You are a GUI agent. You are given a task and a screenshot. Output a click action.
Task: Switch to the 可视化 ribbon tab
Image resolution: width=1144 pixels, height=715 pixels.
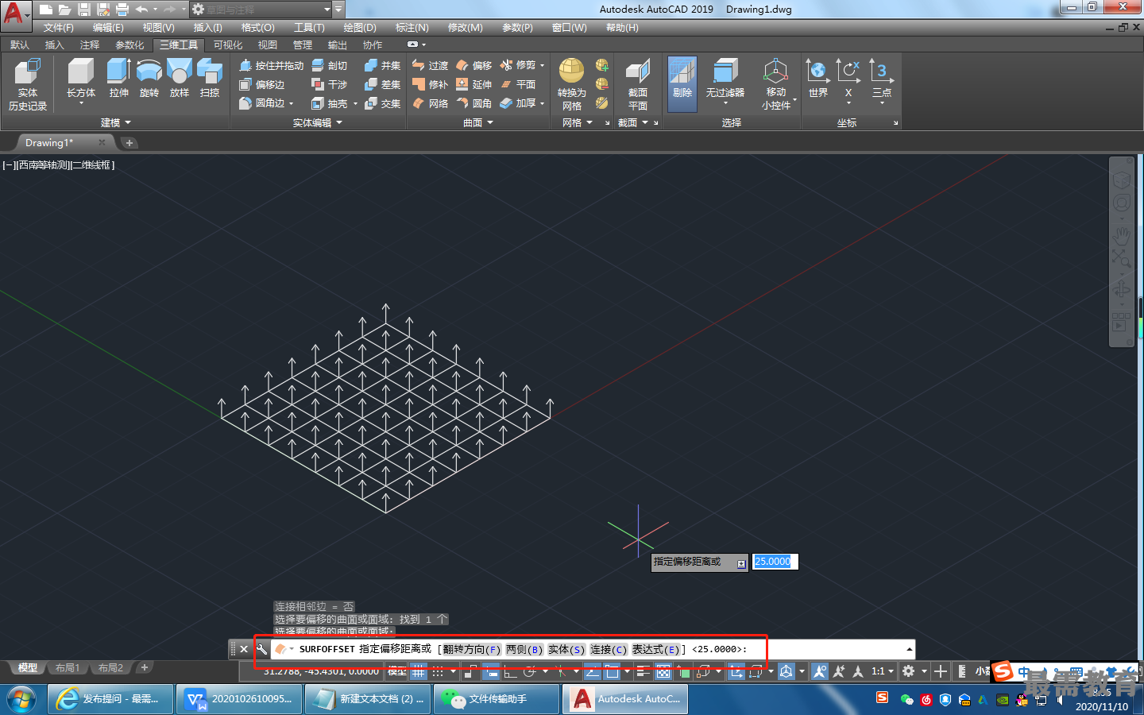click(228, 45)
